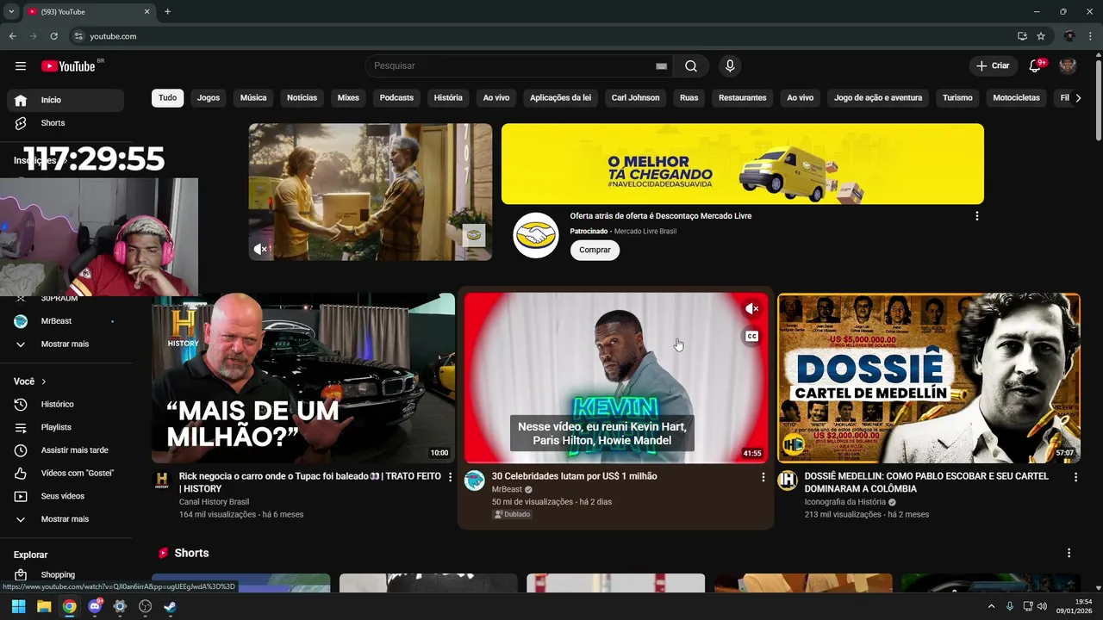Open the browser tab search dropdown
1103x620 pixels.
click(11, 11)
